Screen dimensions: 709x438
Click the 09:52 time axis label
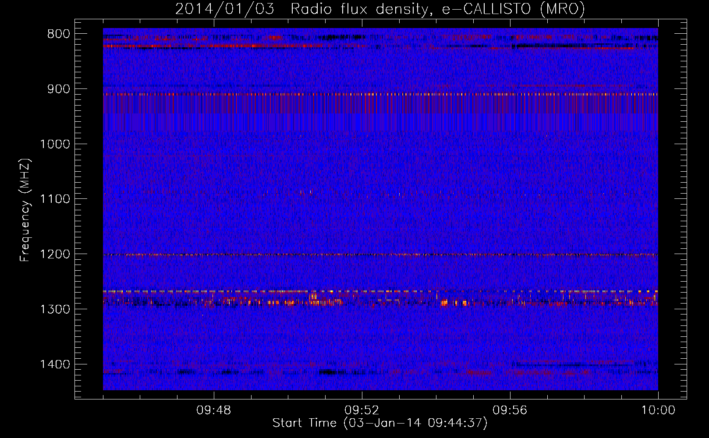click(x=362, y=410)
